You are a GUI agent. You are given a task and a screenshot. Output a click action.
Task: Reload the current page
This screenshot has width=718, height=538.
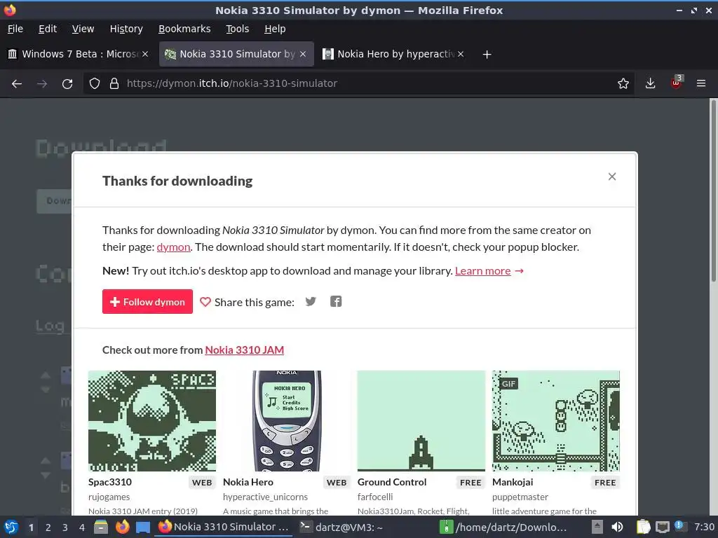tap(67, 84)
